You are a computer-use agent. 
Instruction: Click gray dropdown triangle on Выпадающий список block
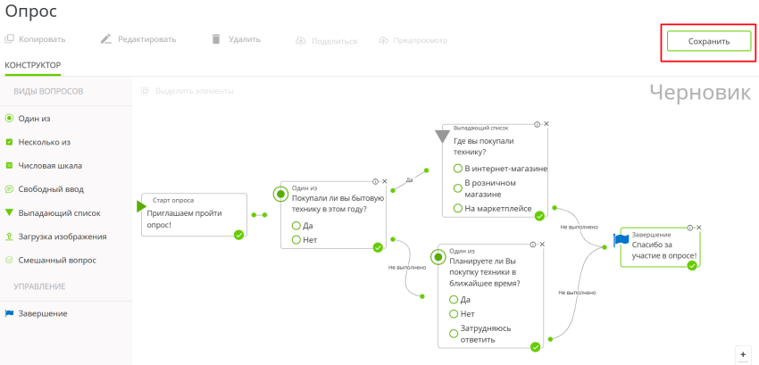click(x=441, y=137)
